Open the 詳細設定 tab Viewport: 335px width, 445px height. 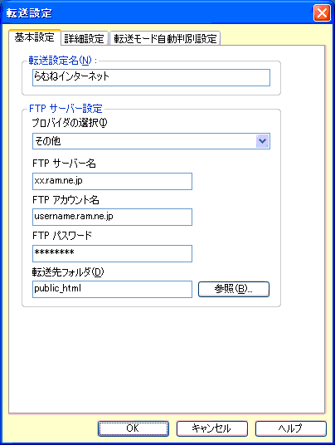tap(85, 38)
